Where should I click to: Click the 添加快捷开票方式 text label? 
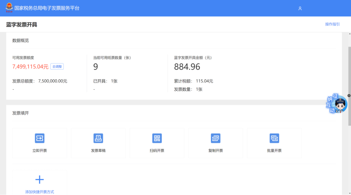click(x=40, y=192)
